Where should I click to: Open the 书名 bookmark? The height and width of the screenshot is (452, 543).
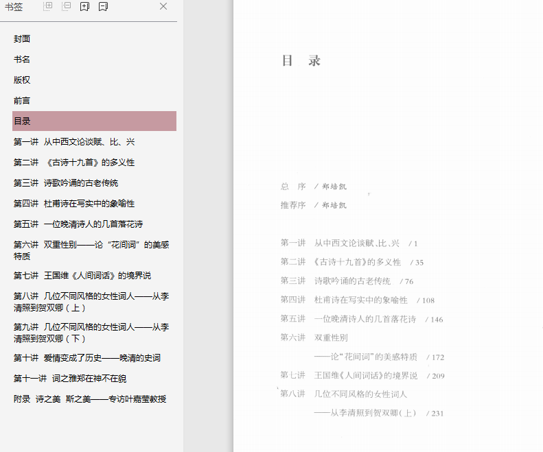[22, 59]
